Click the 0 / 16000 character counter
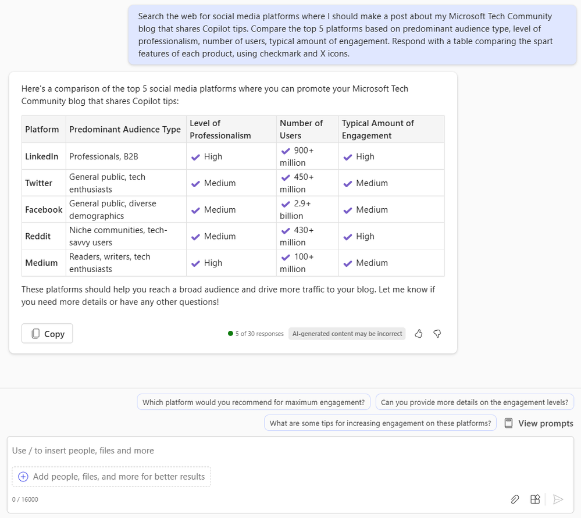Image resolution: width=581 pixels, height=518 pixels. 25,499
